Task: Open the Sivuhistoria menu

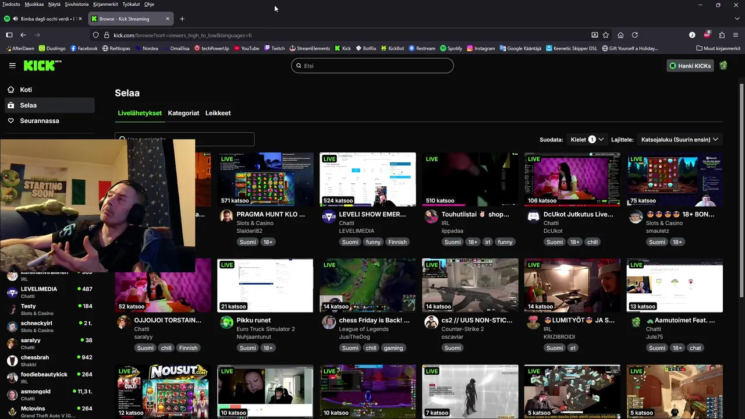Action: point(76,4)
